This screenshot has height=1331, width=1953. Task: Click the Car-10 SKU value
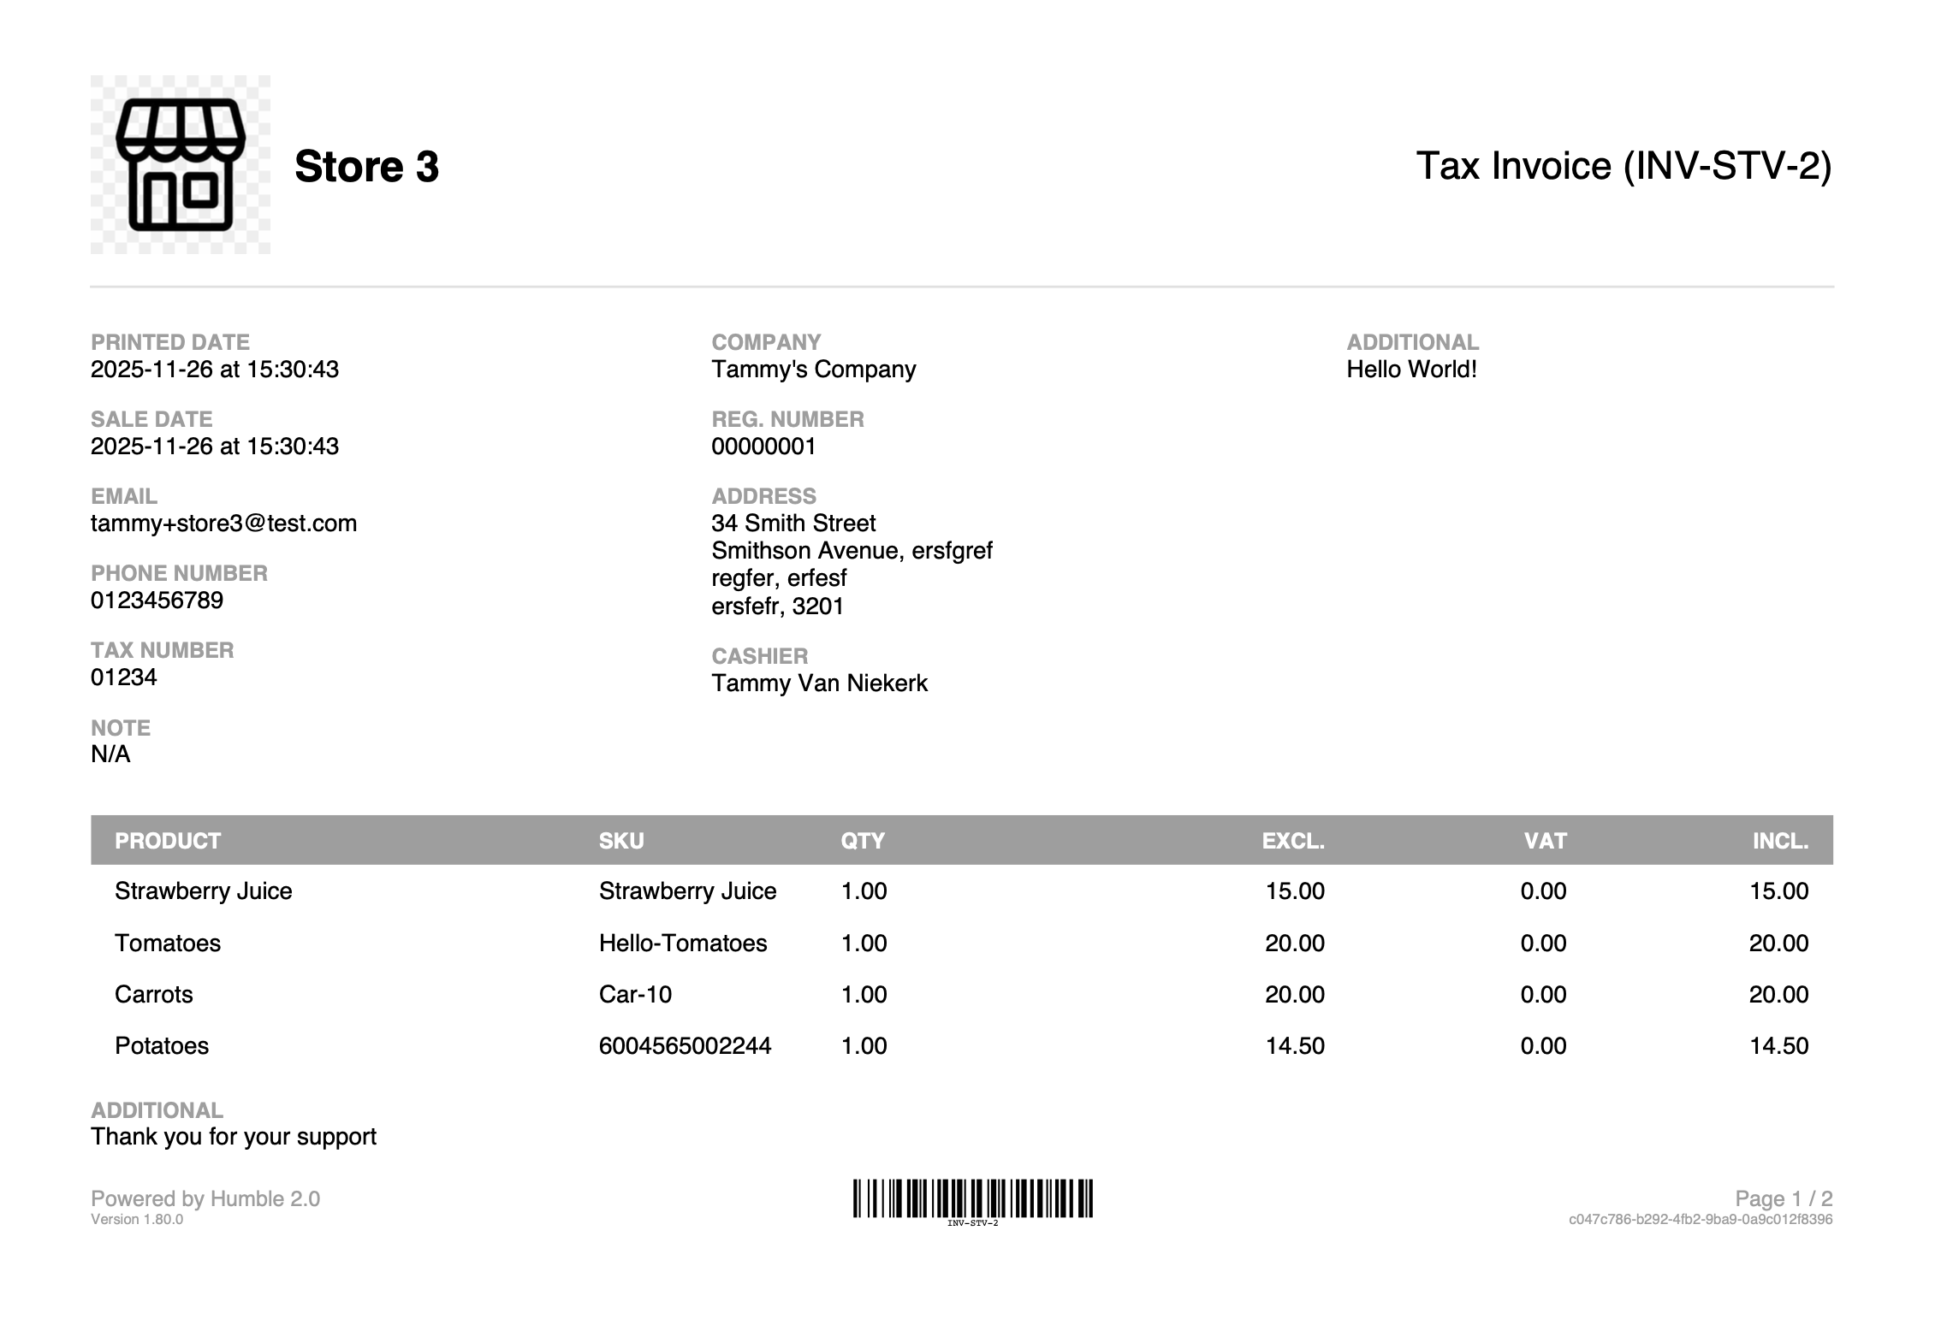click(635, 994)
